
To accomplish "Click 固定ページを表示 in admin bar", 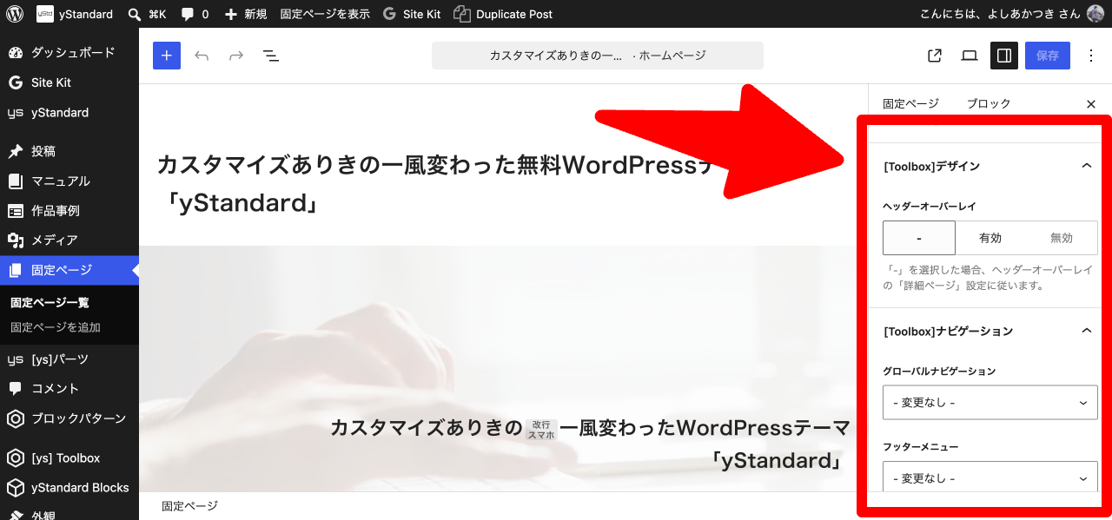I will click(x=325, y=14).
